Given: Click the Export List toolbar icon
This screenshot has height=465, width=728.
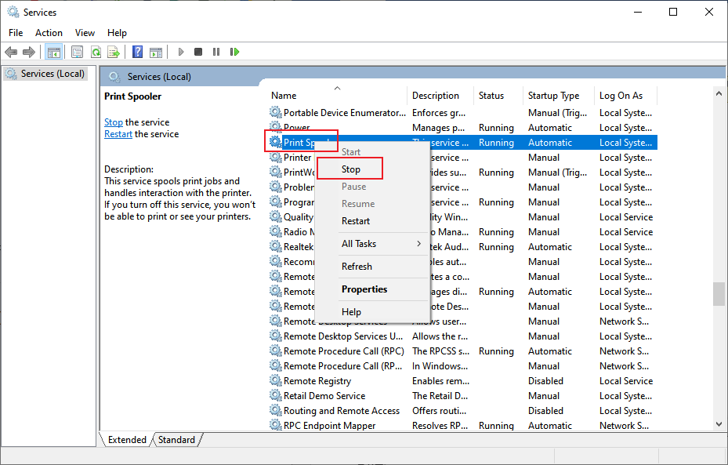Looking at the screenshot, I should (x=114, y=52).
